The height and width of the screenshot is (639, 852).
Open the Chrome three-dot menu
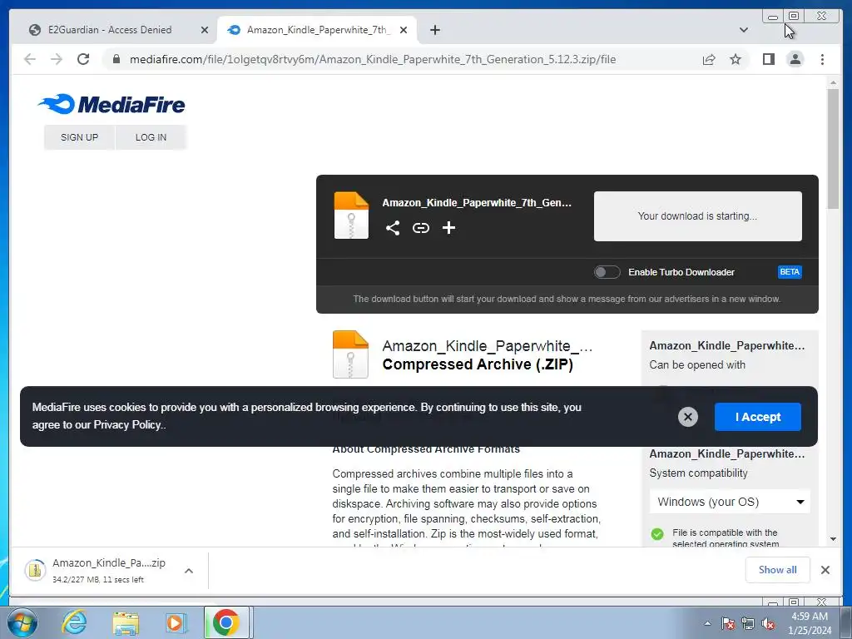tap(822, 59)
